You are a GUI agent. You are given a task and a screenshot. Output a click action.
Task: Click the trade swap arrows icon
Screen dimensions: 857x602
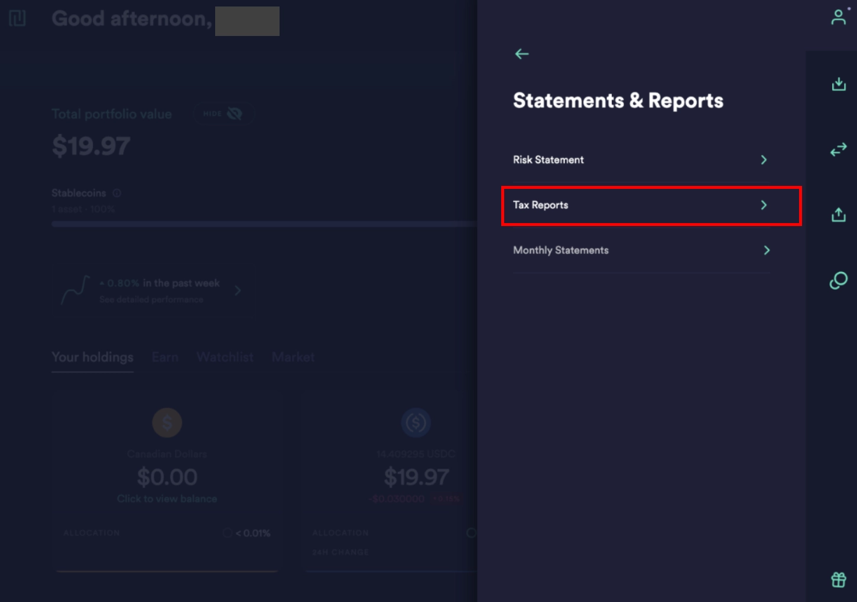[x=839, y=149]
